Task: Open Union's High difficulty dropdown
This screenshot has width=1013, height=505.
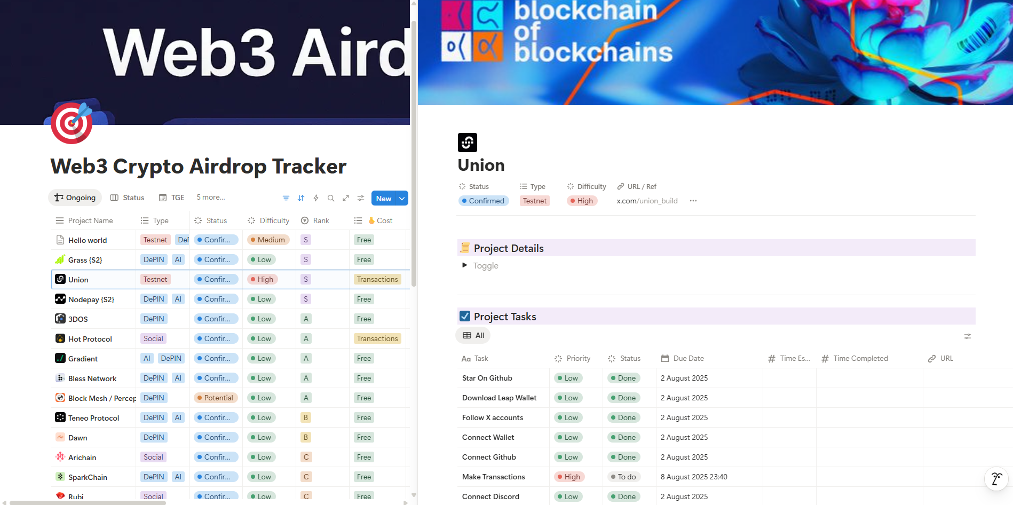Action: 582,201
